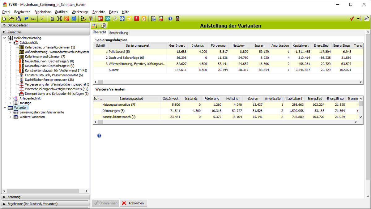
Task: Select the Pelletkessel (5) row
Action: [x=228, y=52]
